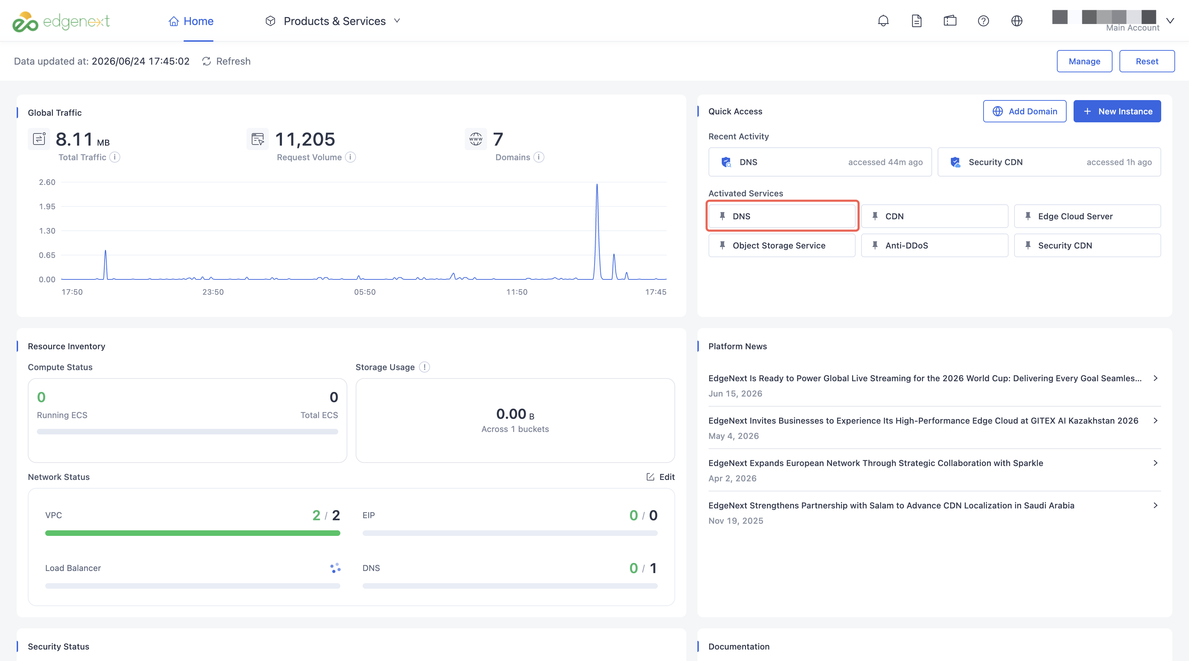Viewport: 1189px width, 661px height.
Task: Open the notifications bell icon
Action: click(883, 21)
